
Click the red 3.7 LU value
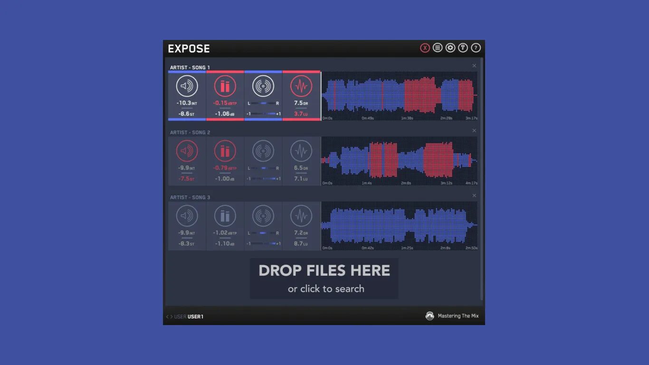point(301,114)
